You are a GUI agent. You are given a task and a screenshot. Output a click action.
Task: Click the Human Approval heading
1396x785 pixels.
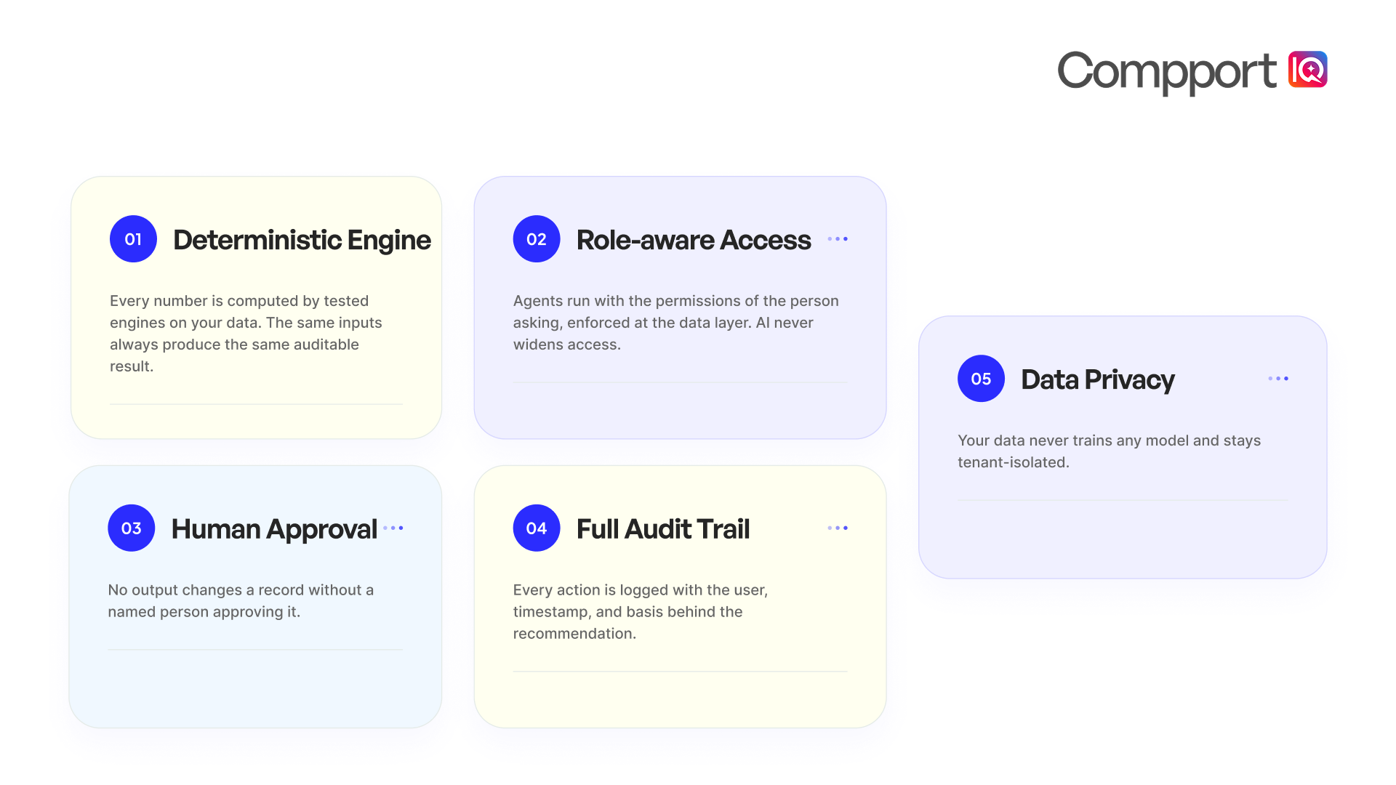(274, 530)
